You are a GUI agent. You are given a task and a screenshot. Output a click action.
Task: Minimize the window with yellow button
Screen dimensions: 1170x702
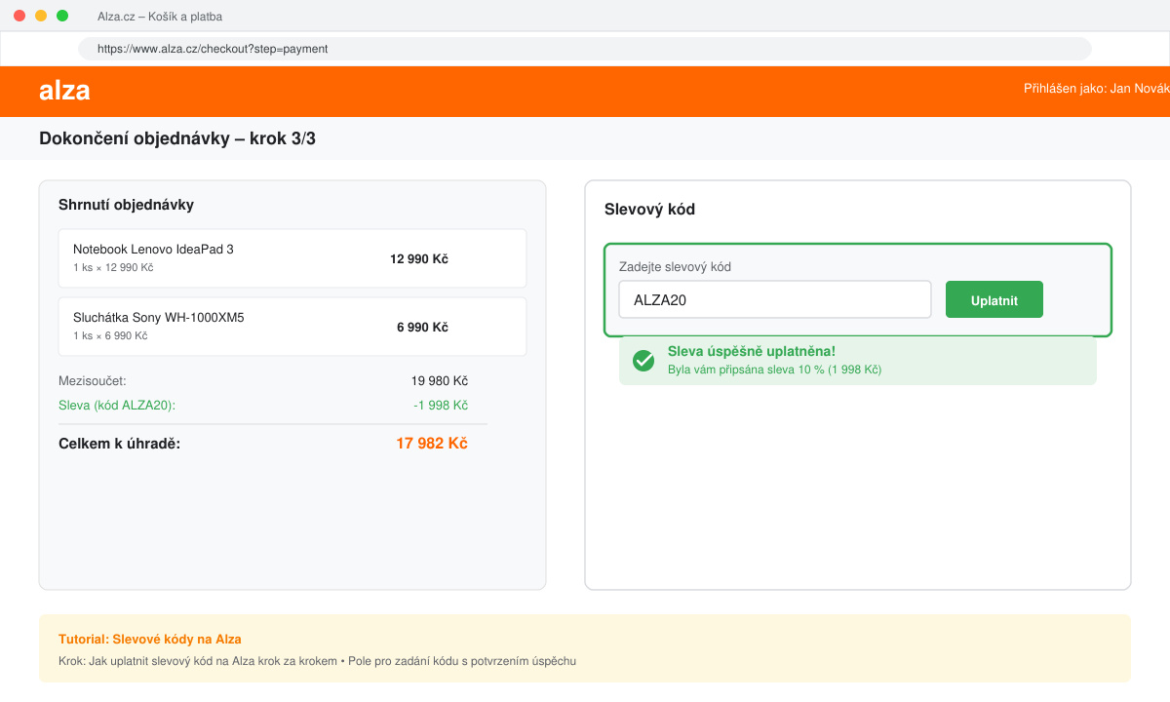(41, 16)
